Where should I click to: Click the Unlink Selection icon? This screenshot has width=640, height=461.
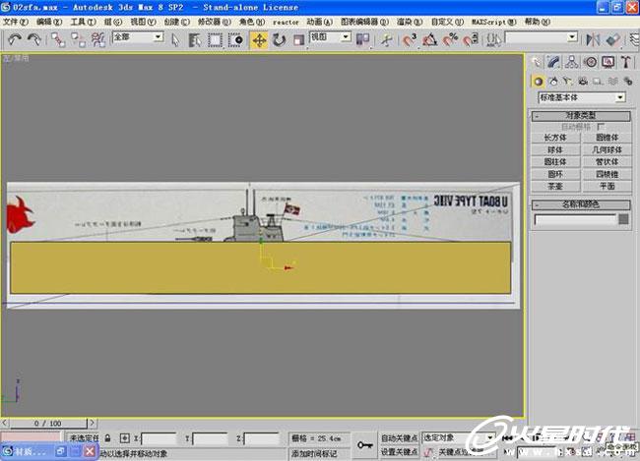(x=78, y=40)
